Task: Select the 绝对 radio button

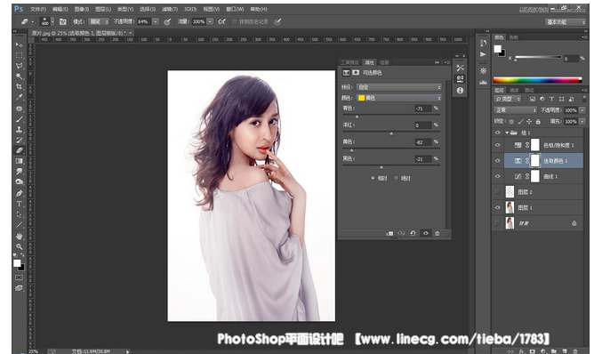Action: 397,178
